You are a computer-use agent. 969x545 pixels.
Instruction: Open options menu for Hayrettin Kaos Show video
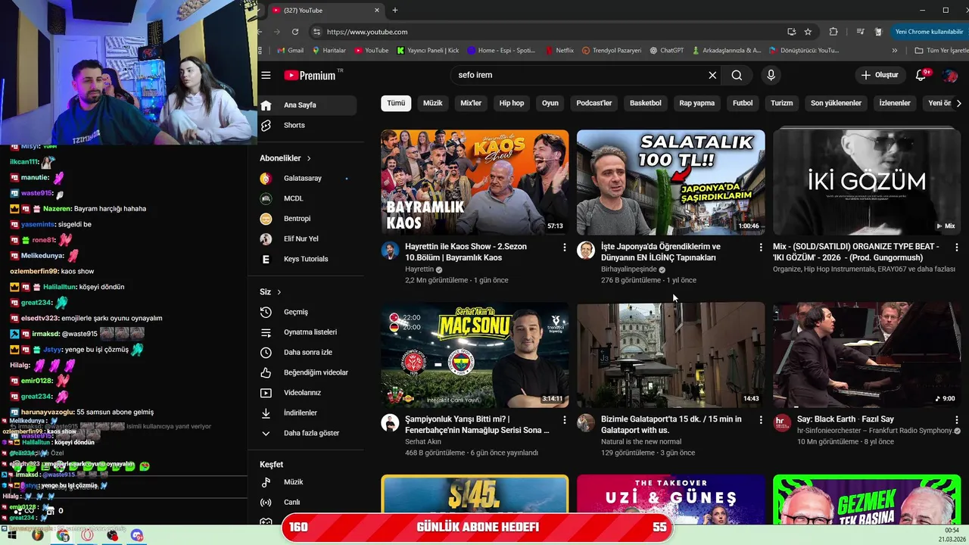(564, 248)
